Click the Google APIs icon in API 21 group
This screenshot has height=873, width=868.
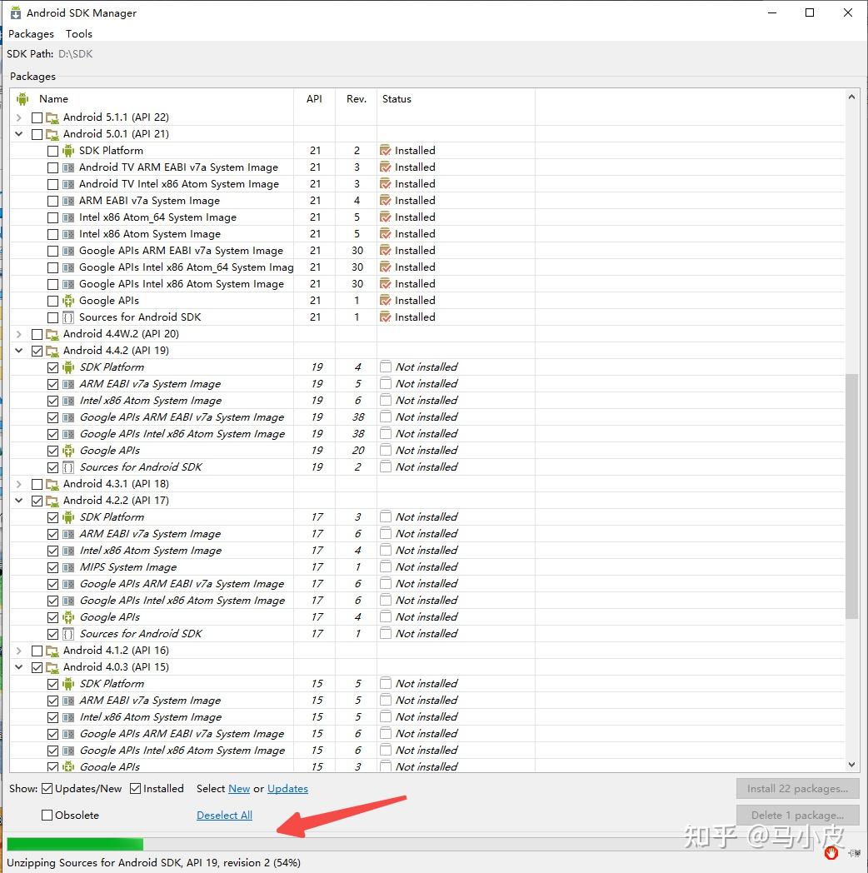point(68,301)
